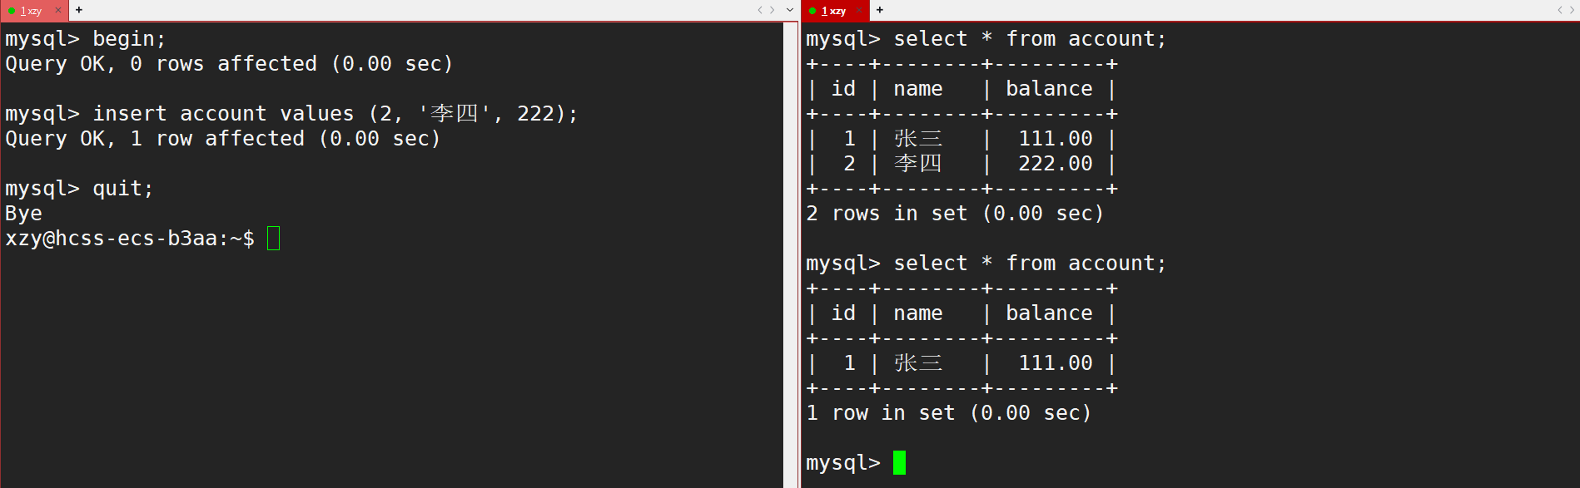The image size is (1580, 488).
Task: Click the '222.00' balance value
Action: [1055, 164]
